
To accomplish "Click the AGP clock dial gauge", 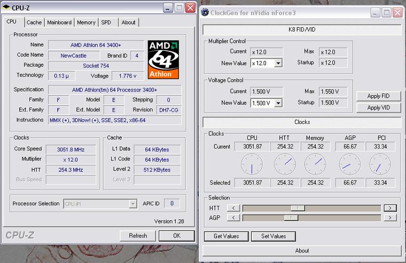I will point(350,164).
